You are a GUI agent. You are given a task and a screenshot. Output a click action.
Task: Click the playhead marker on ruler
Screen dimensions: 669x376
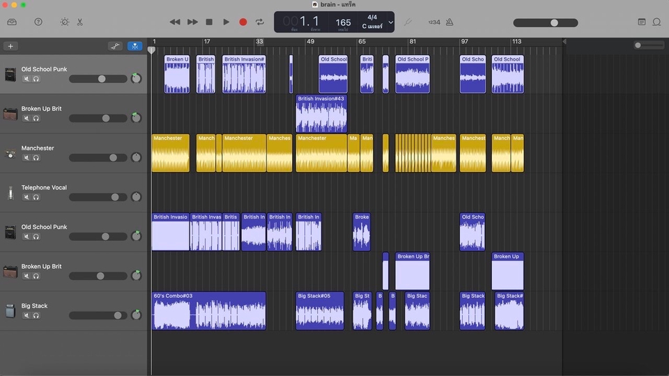click(151, 50)
